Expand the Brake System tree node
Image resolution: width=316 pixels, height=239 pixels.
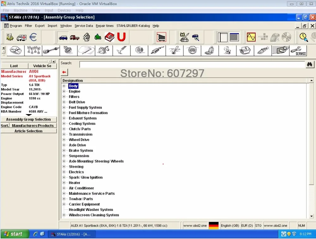64,150
